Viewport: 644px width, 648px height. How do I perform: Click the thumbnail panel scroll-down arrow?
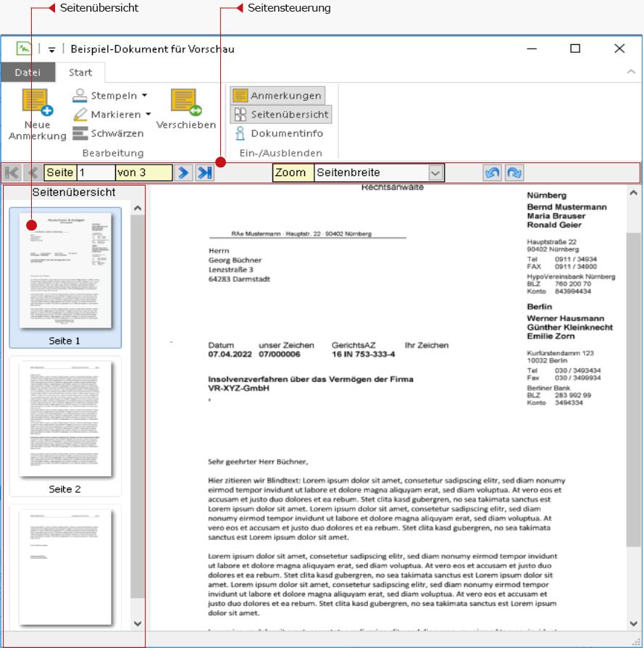(x=138, y=623)
